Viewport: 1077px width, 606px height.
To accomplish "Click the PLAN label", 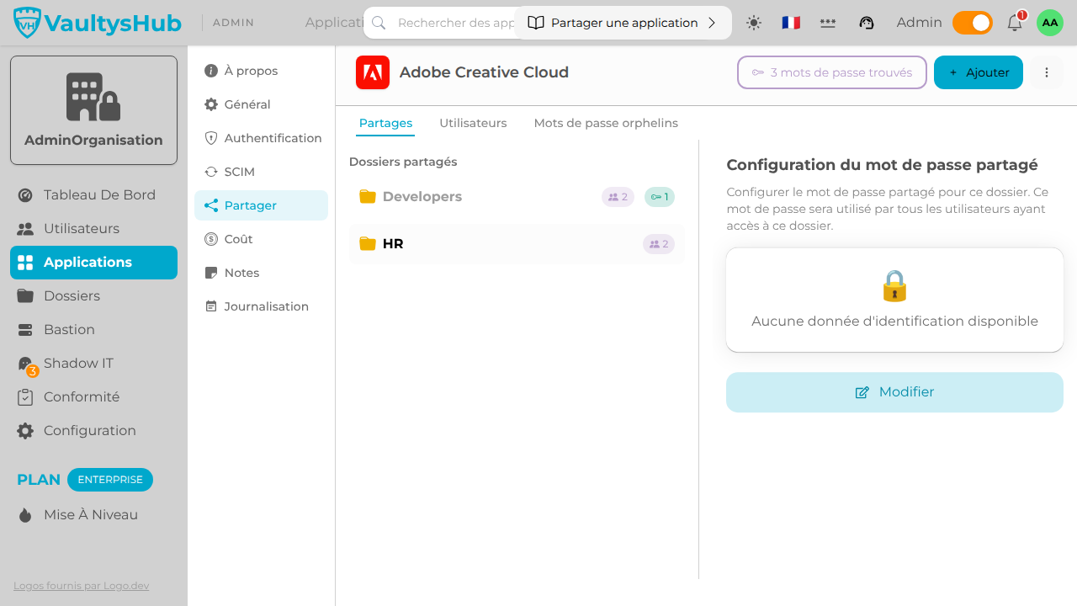I will tap(39, 480).
